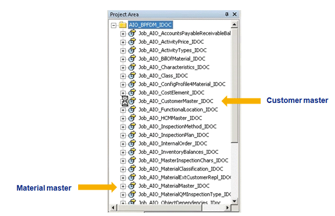Image resolution: width=335 pixels, height=216 pixels.
Task: Click the job icon beside Job_AIO_MaterialMaster_IDOC
Action: (132, 185)
